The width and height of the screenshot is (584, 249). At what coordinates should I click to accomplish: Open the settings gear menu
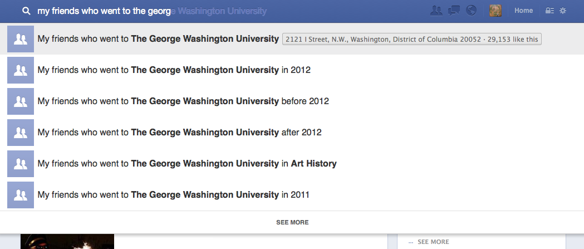(x=563, y=11)
